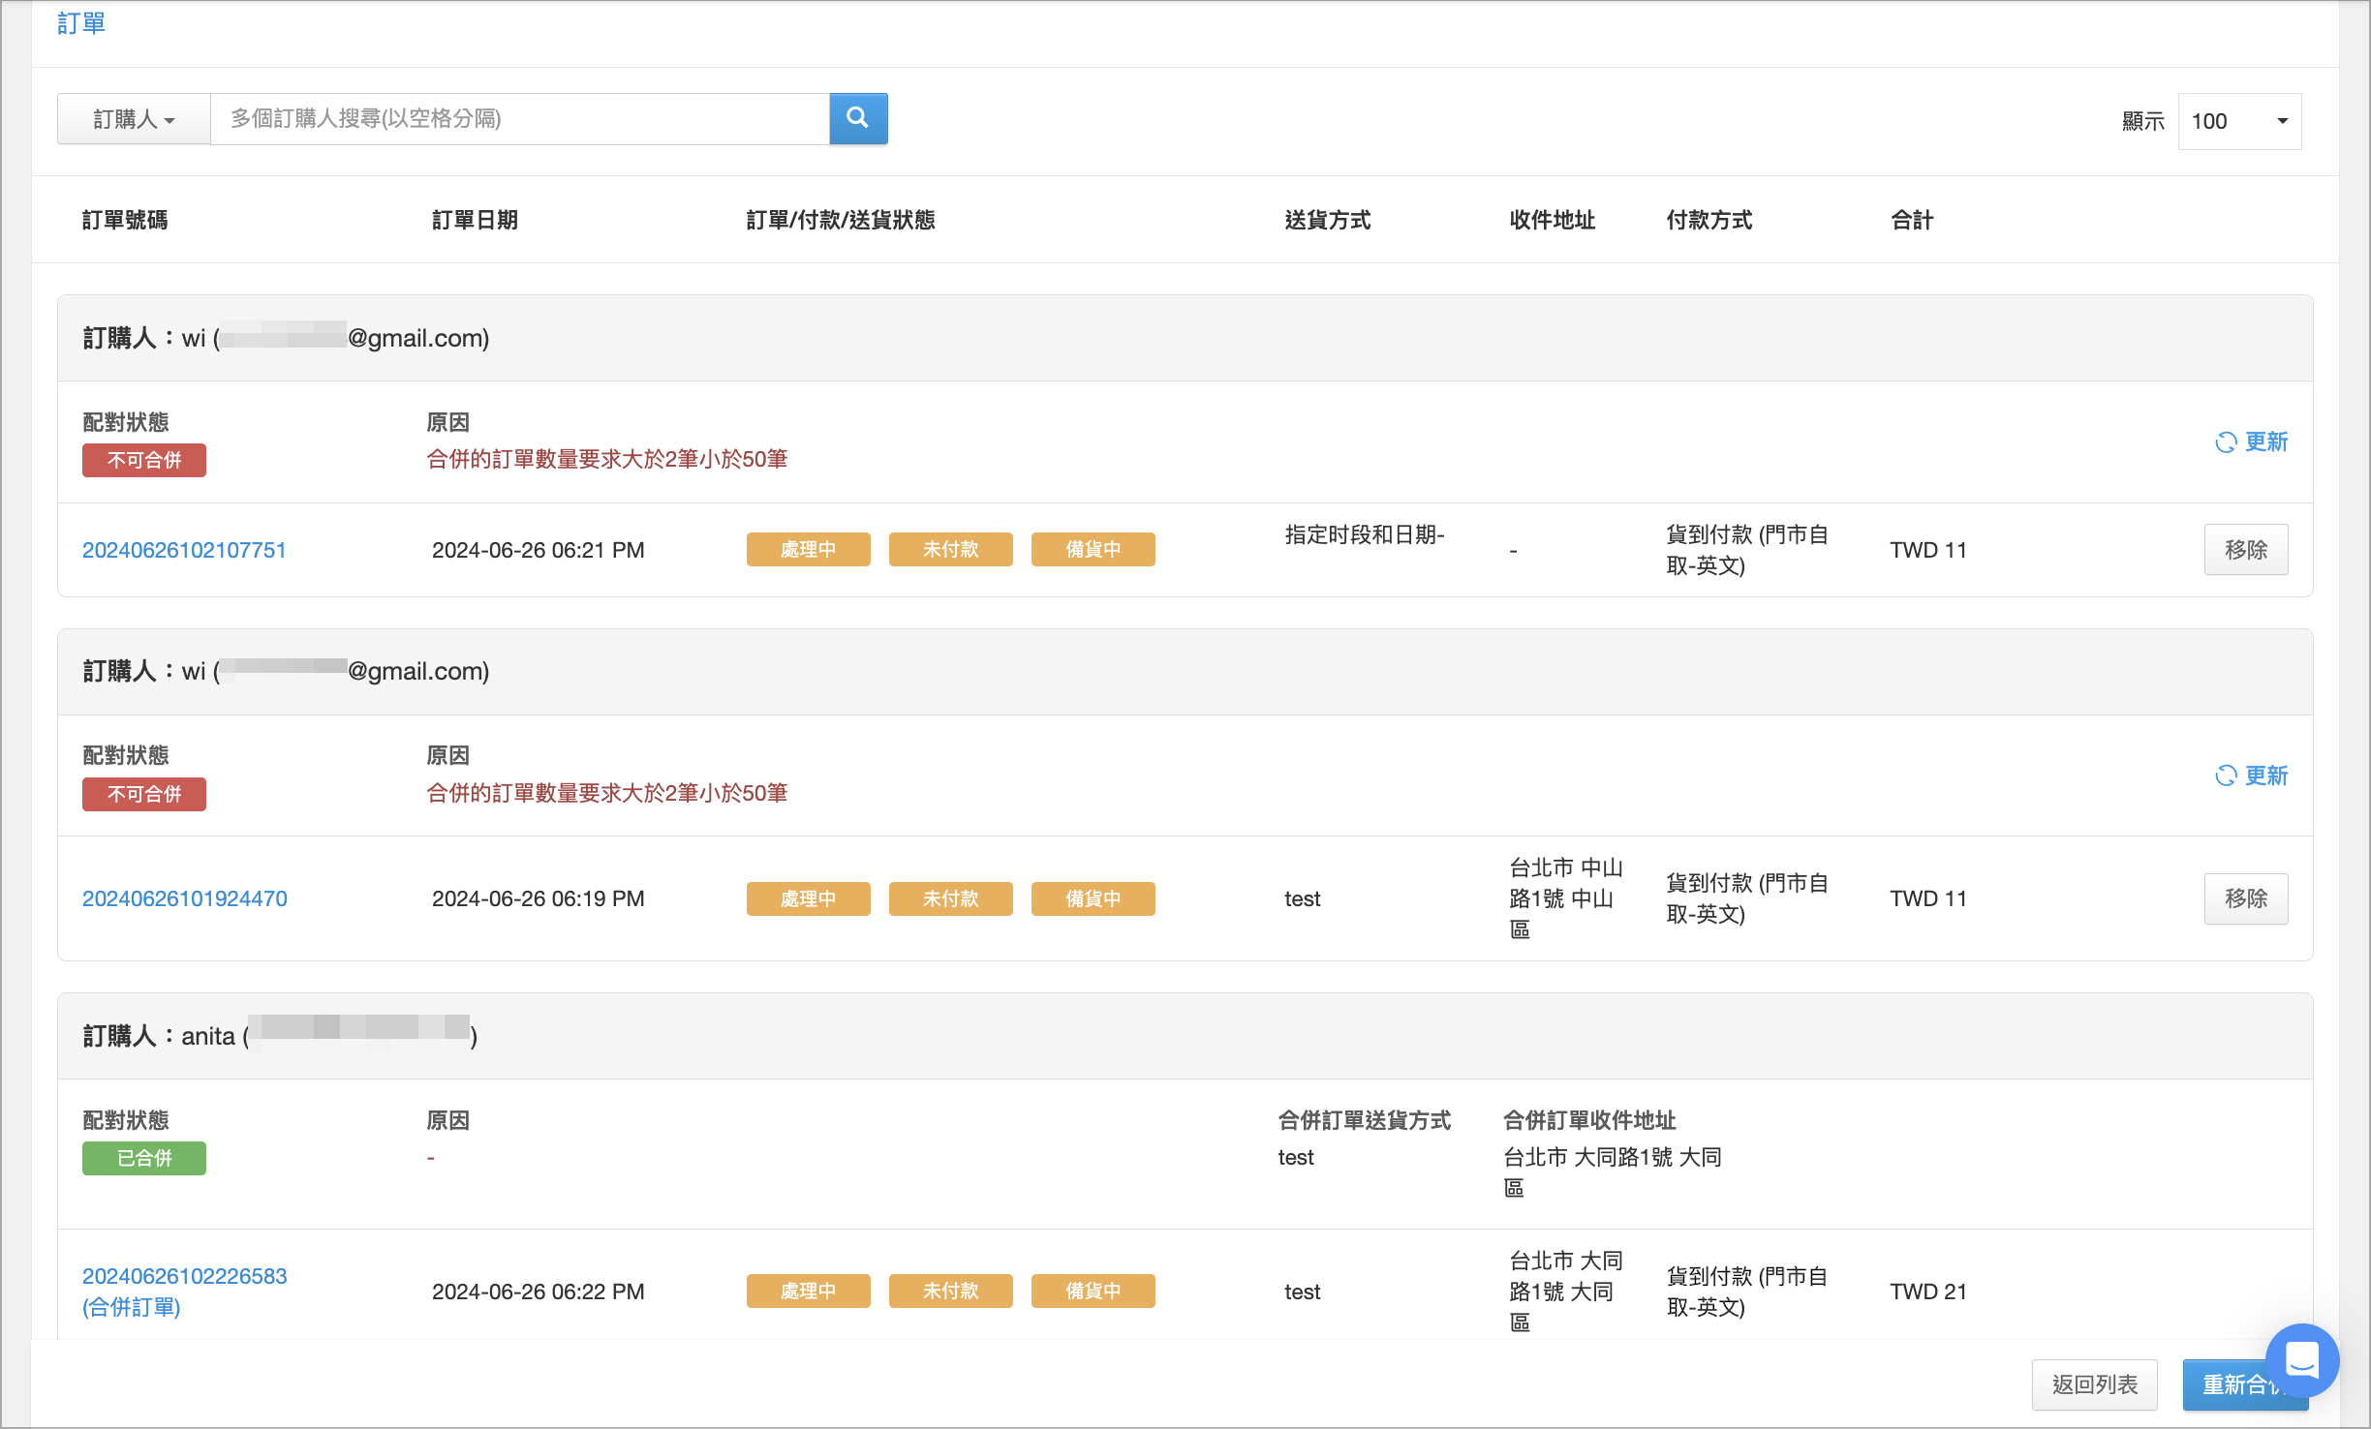
Task: Click the 訂購人：anita group header
Action: pyautogui.click(x=1185, y=1036)
